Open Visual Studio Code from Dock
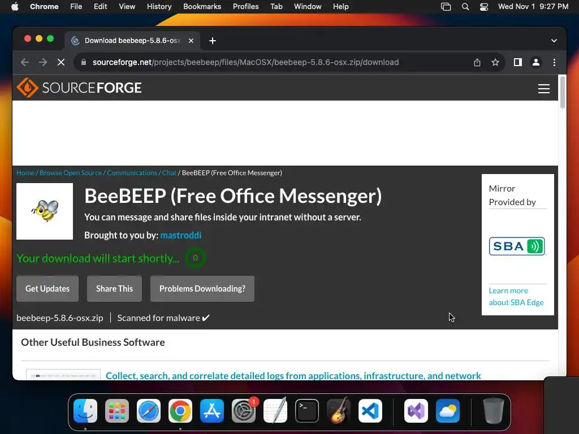Screen dimensions: 579x434 point(370,411)
